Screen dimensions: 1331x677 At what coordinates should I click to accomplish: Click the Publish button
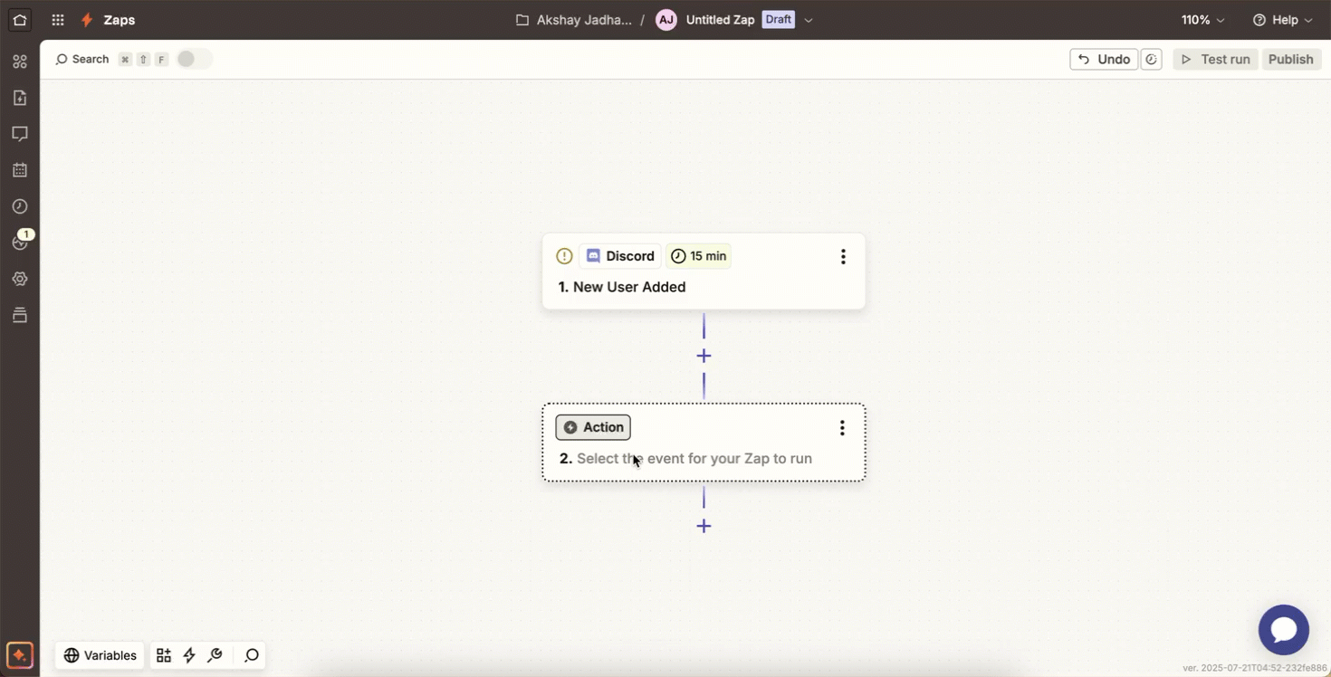point(1291,60)
